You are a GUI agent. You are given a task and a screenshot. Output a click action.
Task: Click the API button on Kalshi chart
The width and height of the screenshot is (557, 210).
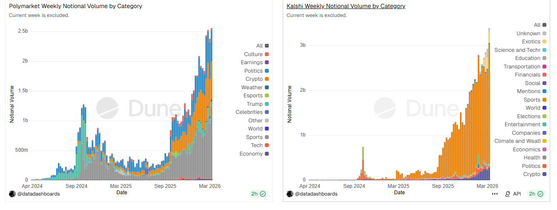(513, 194)
